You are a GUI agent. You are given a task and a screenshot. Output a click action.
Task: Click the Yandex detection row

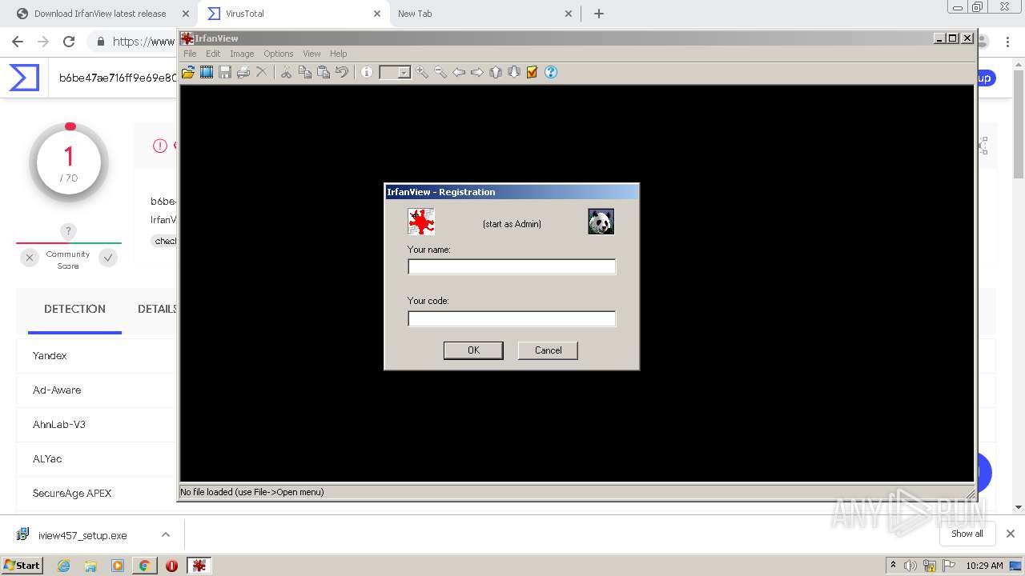pos(96,355)
